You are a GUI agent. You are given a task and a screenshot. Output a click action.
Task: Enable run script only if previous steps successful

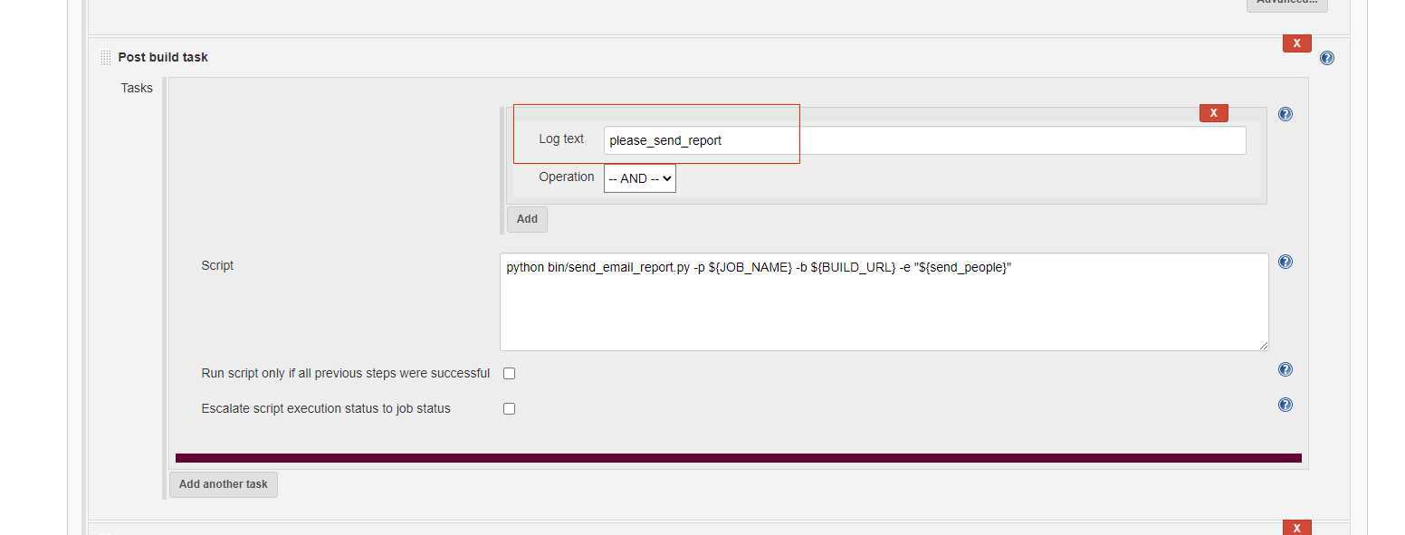pyautogui.click(x=509, y=373)
